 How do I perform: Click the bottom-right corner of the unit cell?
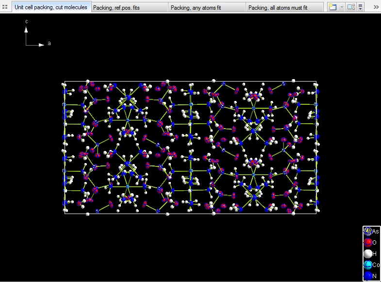[316, 213]
